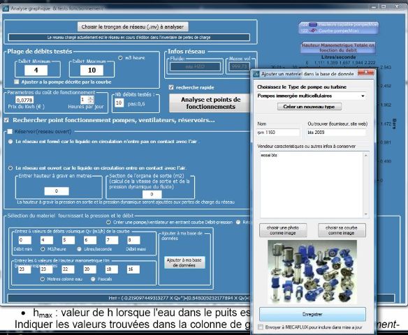This screenshot has width=408, height=335.
Task: Click the pump curve legend icon
Action: click(x=313, y=31)
